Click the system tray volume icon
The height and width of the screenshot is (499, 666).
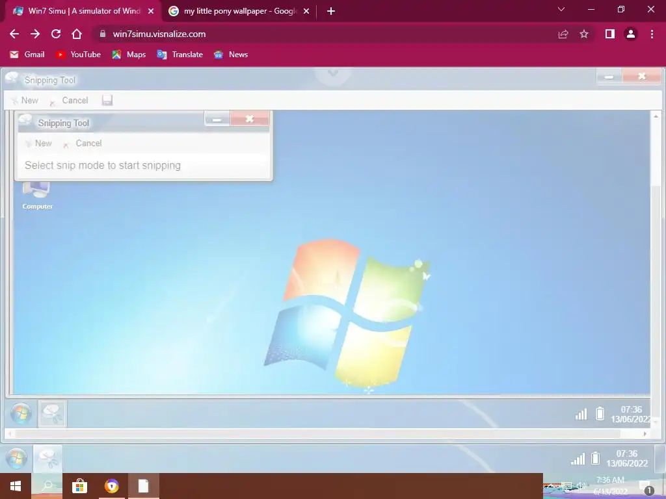tap(581, 486)
